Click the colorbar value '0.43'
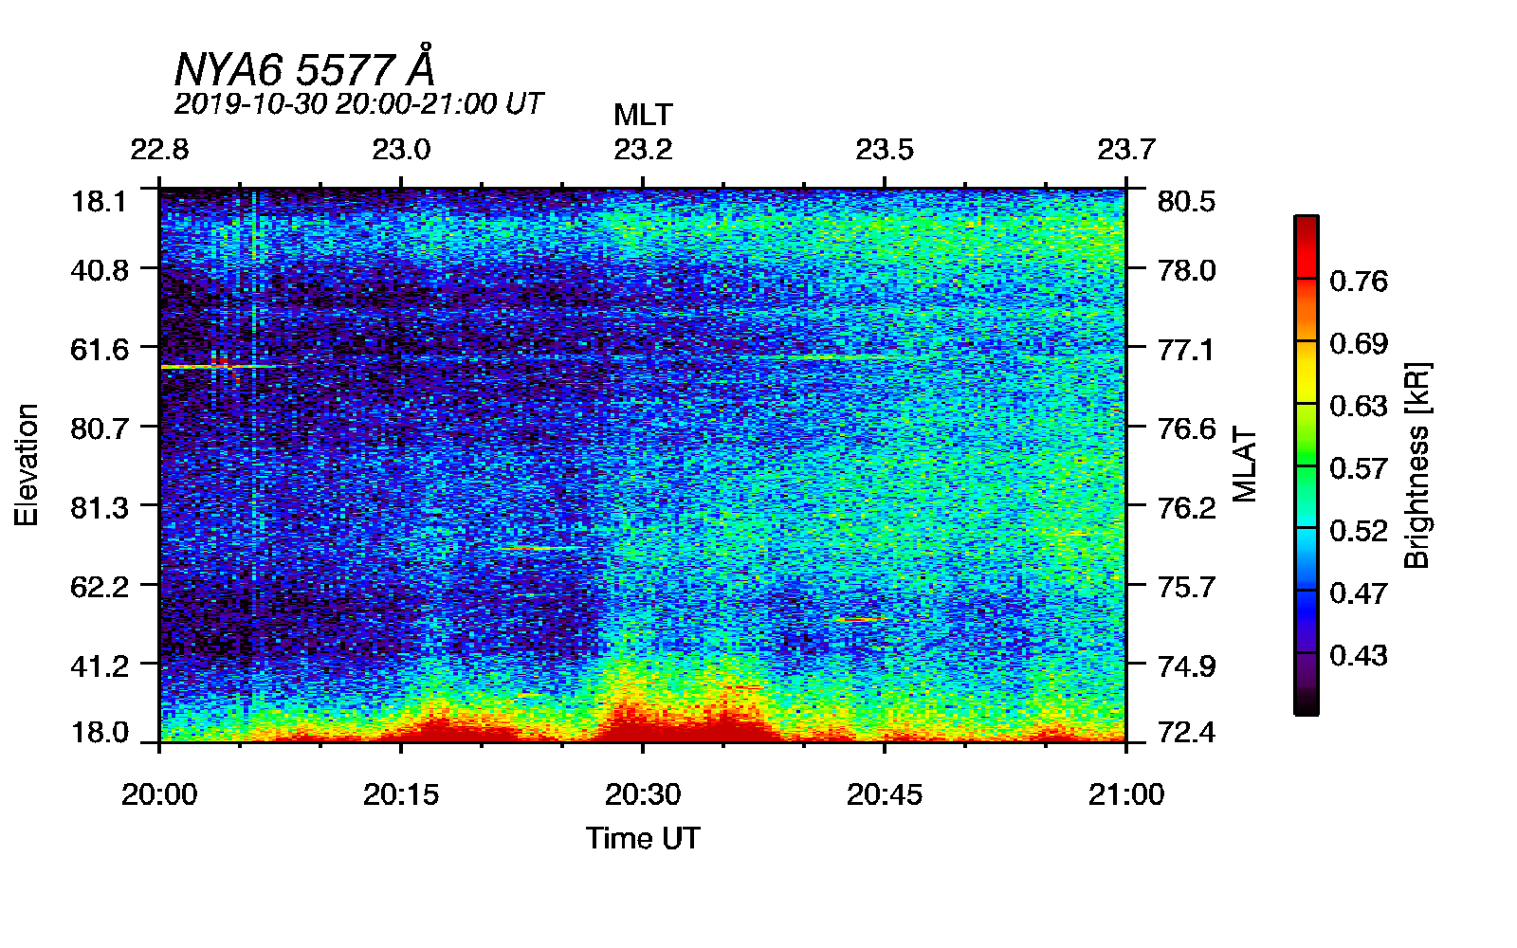 click(x=1359, y=655)
